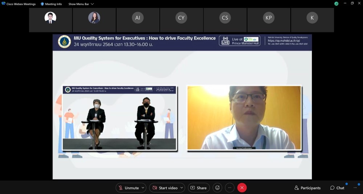Open audio options arrow beside Unmute
This screenshot has width=363, height=194.
coord(143,188)
